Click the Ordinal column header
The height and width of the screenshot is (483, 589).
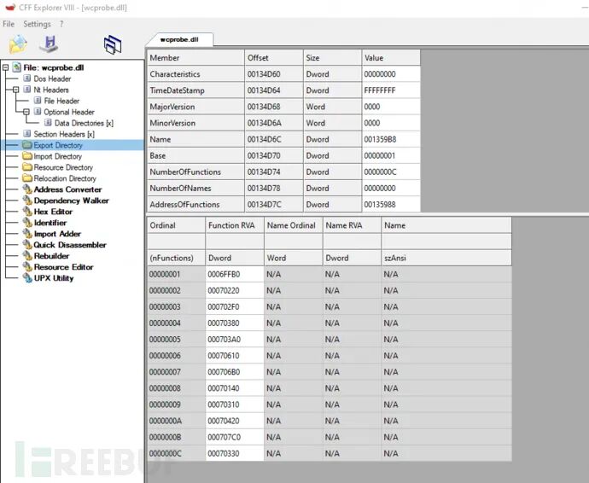pyautogui.click(x=176, y=225)
